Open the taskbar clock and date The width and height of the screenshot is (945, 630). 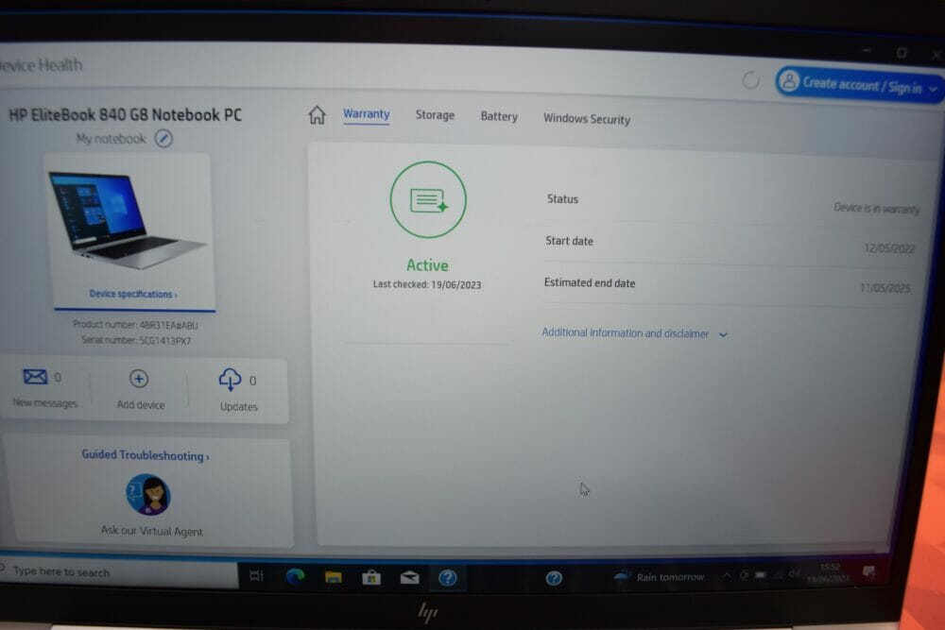(829, 572)
